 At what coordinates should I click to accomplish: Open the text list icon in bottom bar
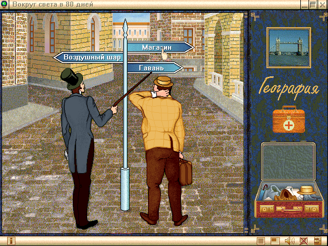[261, 241]
